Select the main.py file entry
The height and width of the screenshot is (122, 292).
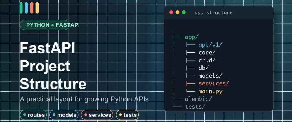[211, 92]
